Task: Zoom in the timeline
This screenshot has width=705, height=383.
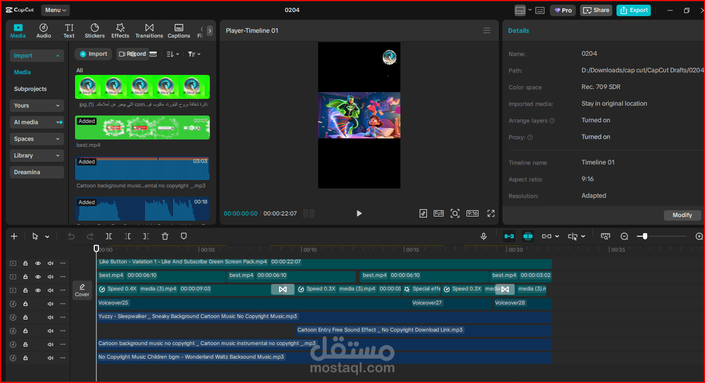Action: tap(699, 236)
